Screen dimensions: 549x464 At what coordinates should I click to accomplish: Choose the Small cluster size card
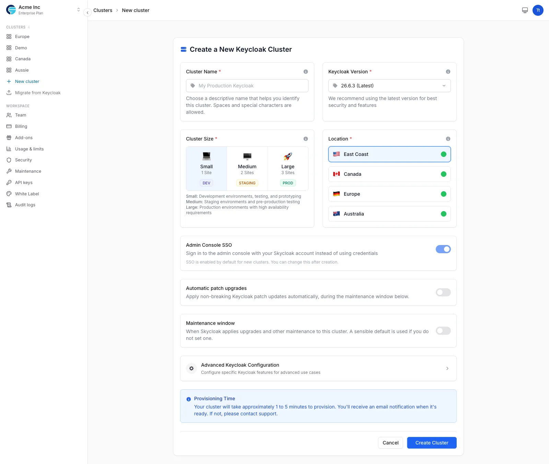[x=207, y=169]
